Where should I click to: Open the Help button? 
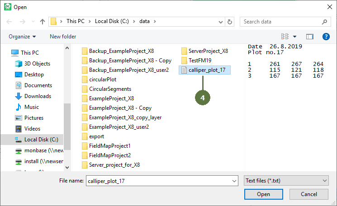pos(326,37)
